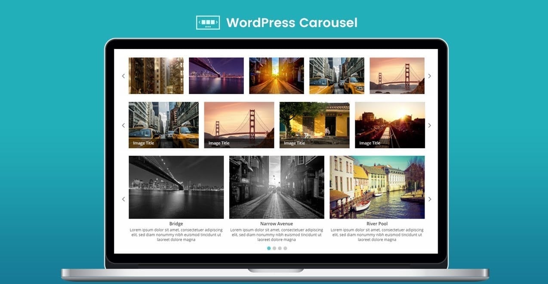
Task: Click the lorem ipsum description under River Pool
Action: click(x=377, y=235)
